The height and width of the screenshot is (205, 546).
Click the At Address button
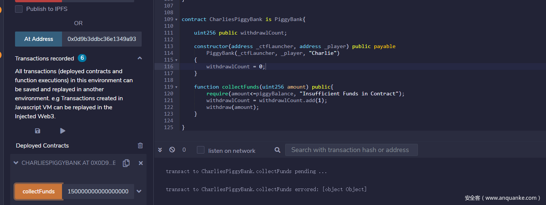[x=38, y=39]
